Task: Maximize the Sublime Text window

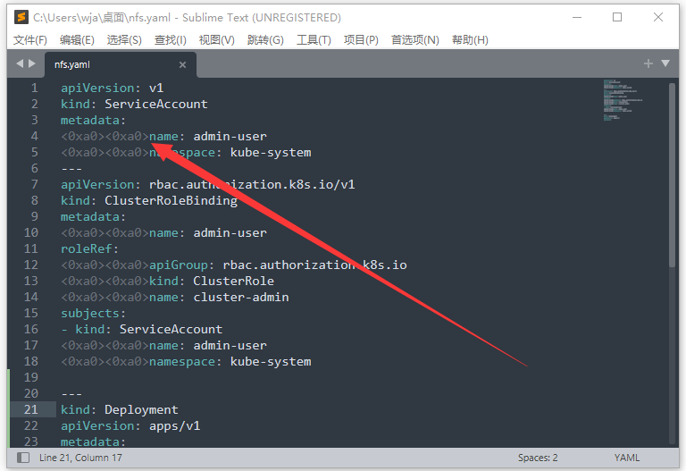Action: (x=617, y=18)
